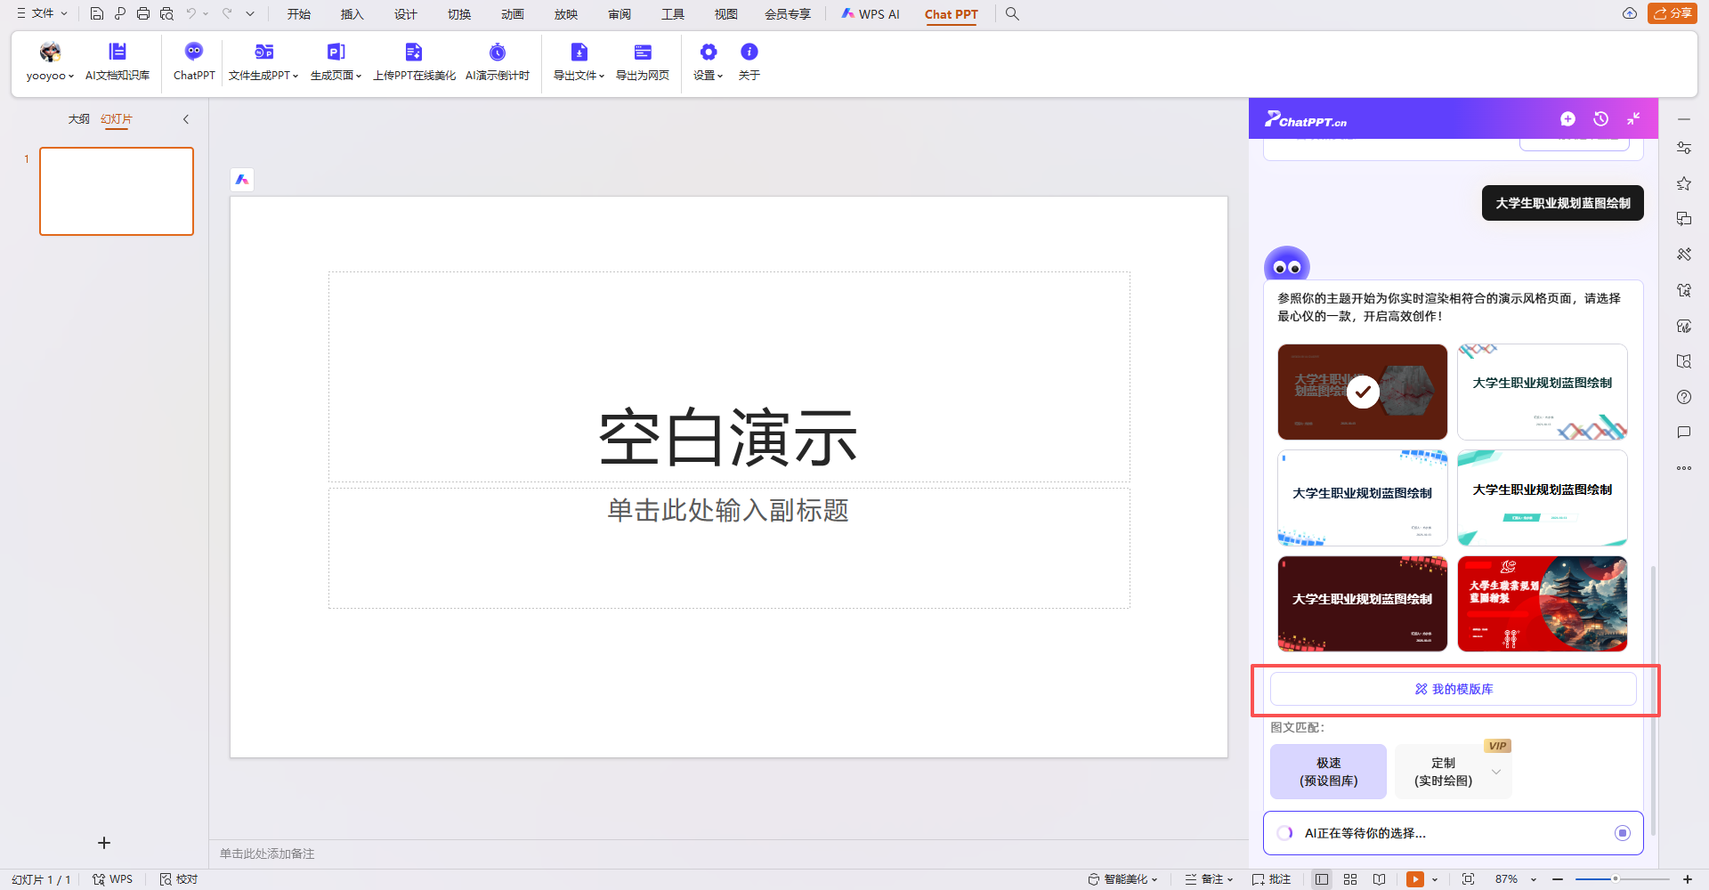Switch to normal view in status bar
This screenshot has height=890, width=1709.
tap(1322, 879)
